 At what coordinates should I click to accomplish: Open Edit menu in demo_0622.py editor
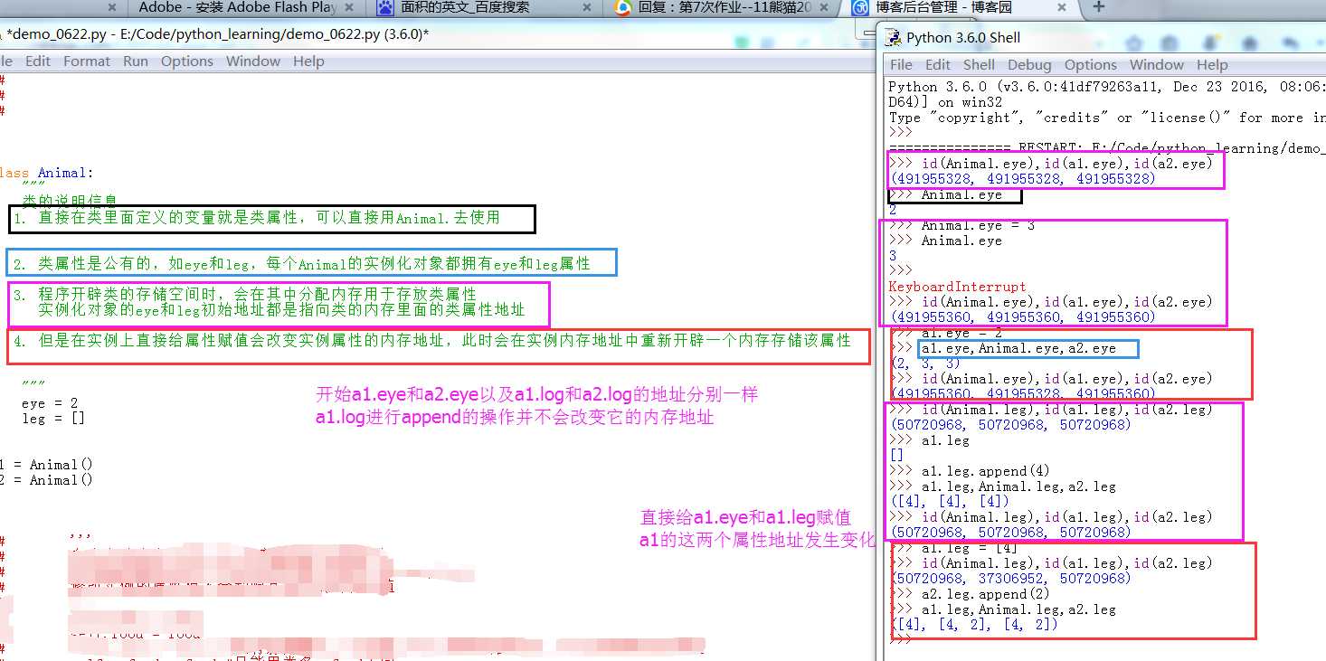pos(38,61)
